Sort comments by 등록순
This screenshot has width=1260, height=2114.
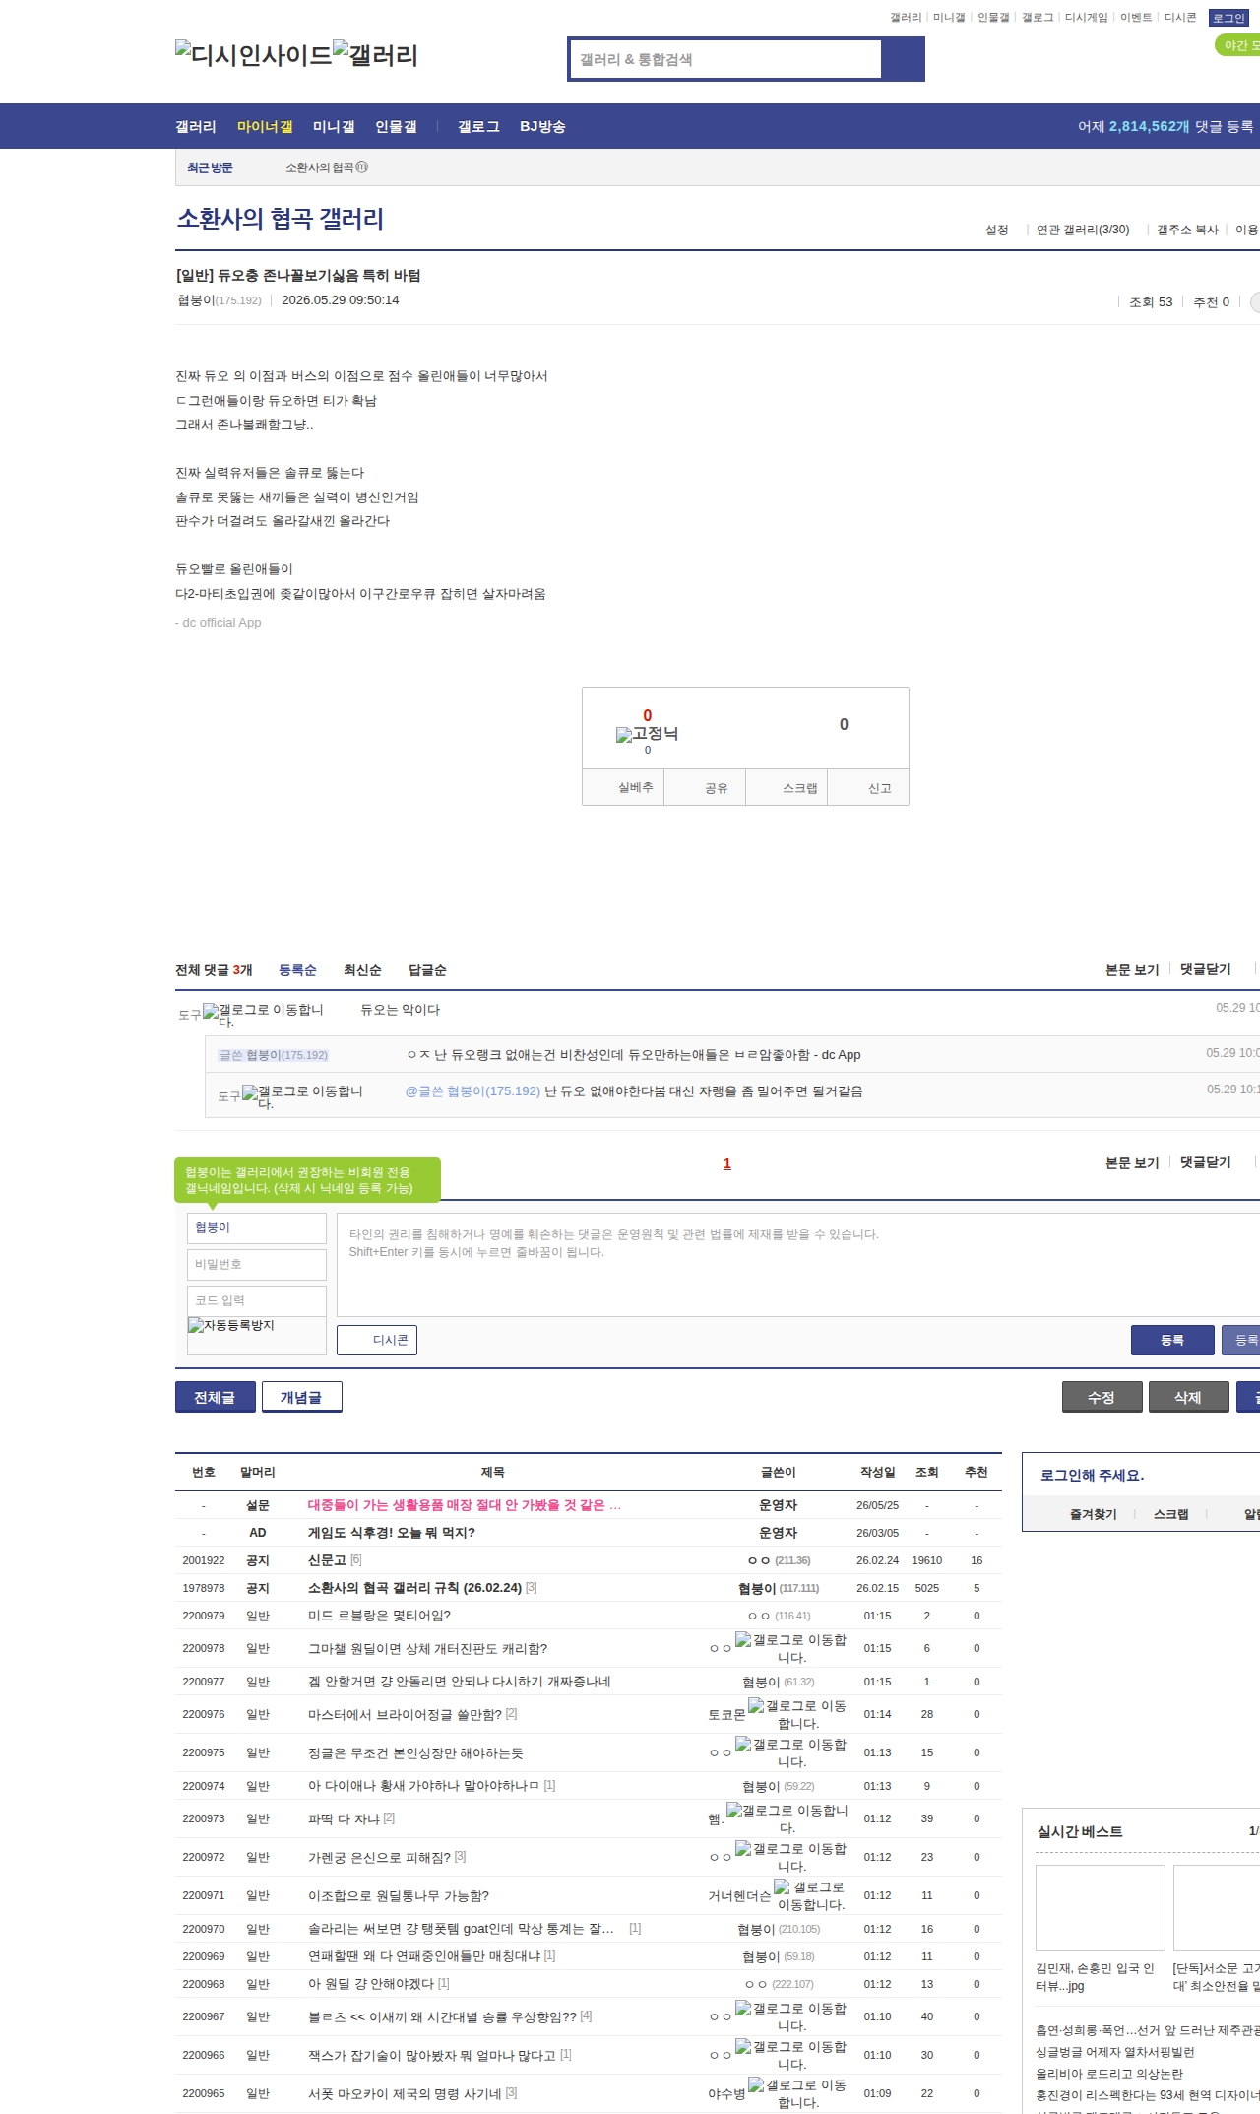pyautogui.click(x=297, y=970)
